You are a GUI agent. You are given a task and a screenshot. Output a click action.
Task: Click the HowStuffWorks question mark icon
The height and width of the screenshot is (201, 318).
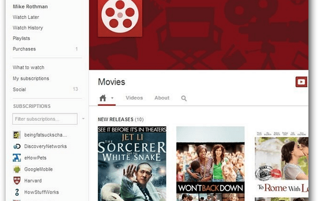(17, 192)
